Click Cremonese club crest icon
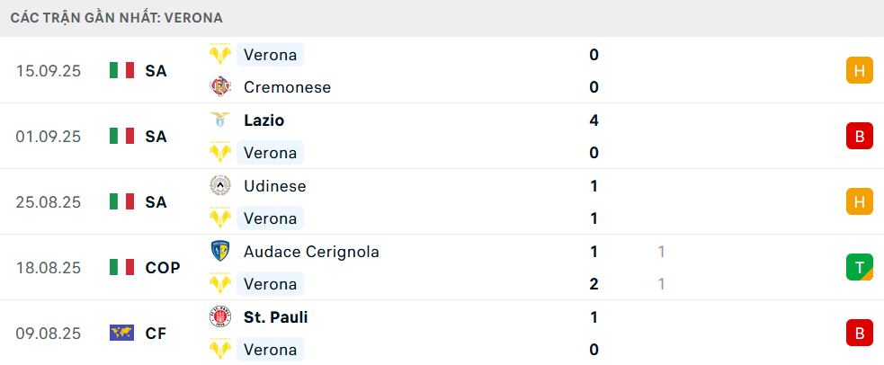 coord(219,87)
